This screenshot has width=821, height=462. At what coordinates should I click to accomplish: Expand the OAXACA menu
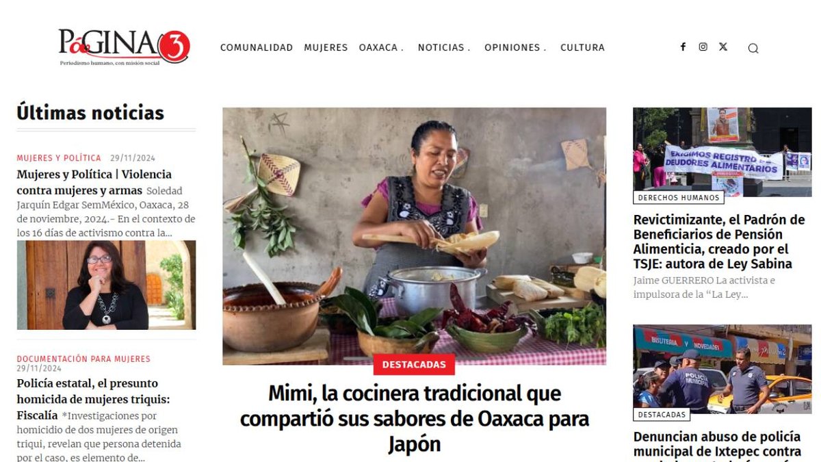[x=381, y=47]
